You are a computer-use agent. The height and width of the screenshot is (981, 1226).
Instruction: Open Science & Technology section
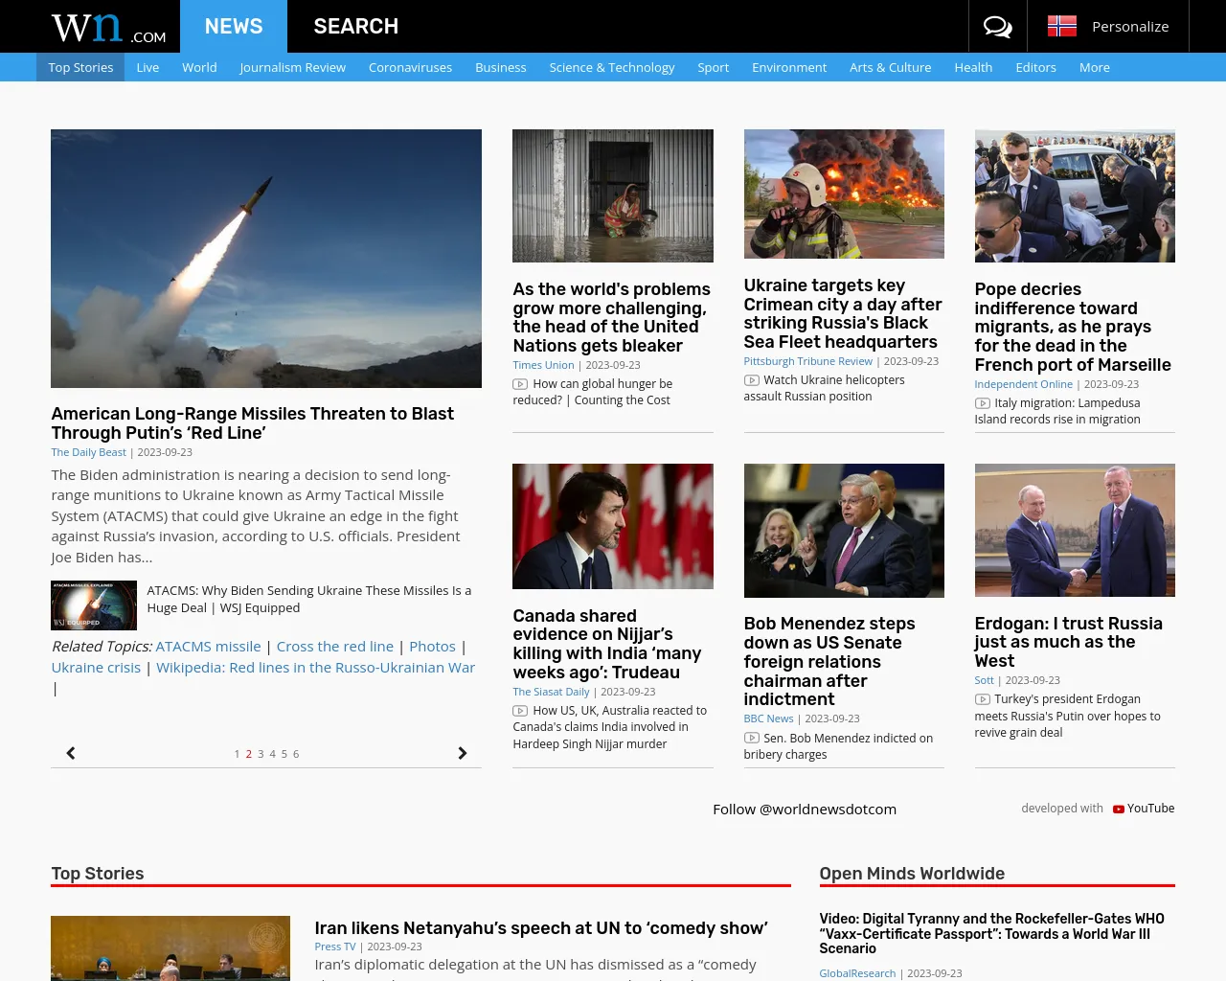pos(611,67)
